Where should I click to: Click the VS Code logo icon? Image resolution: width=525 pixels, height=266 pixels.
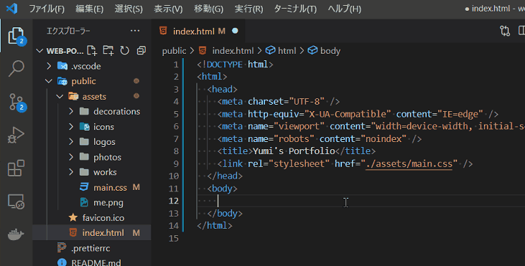point(12,9)
